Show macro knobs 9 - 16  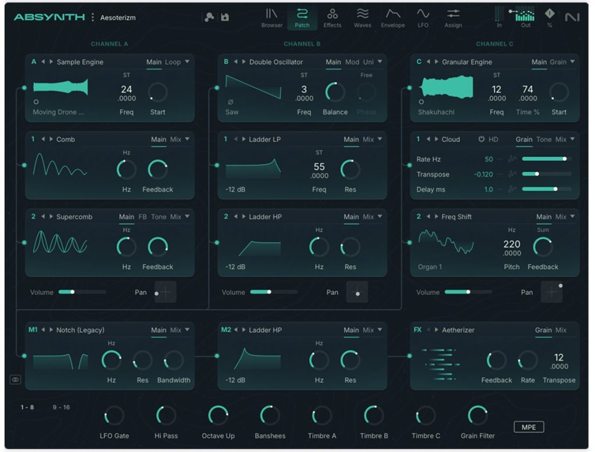61,407
